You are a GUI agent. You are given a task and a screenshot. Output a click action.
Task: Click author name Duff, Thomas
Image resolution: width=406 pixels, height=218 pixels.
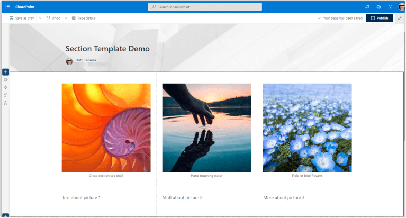pos(86,60)
